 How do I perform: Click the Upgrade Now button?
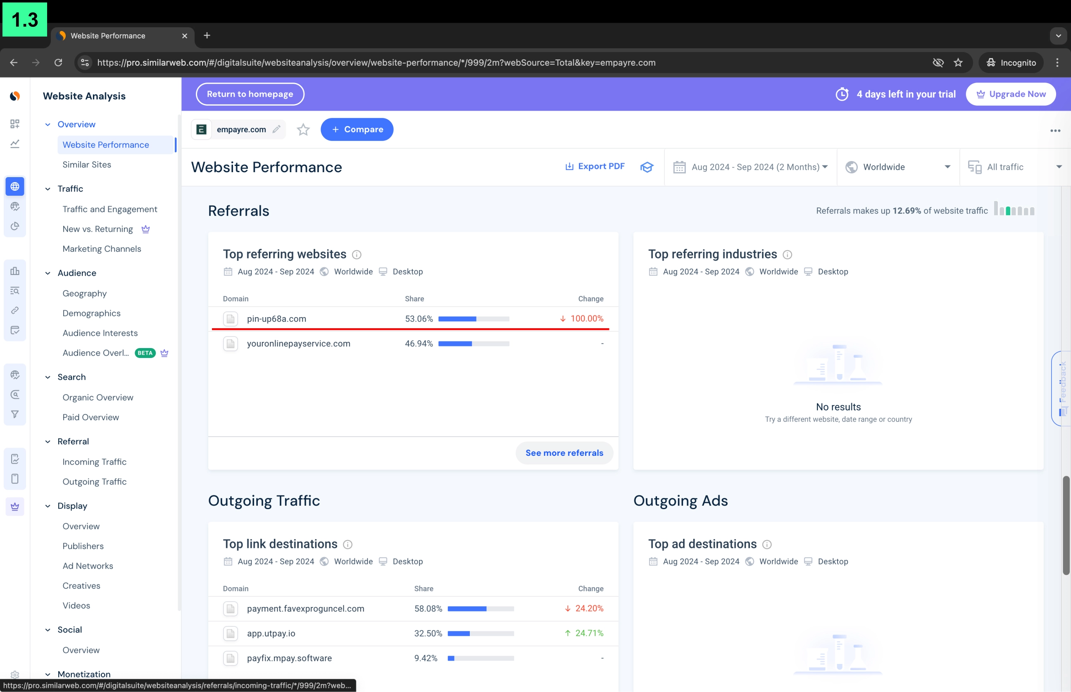[1010, 95]
